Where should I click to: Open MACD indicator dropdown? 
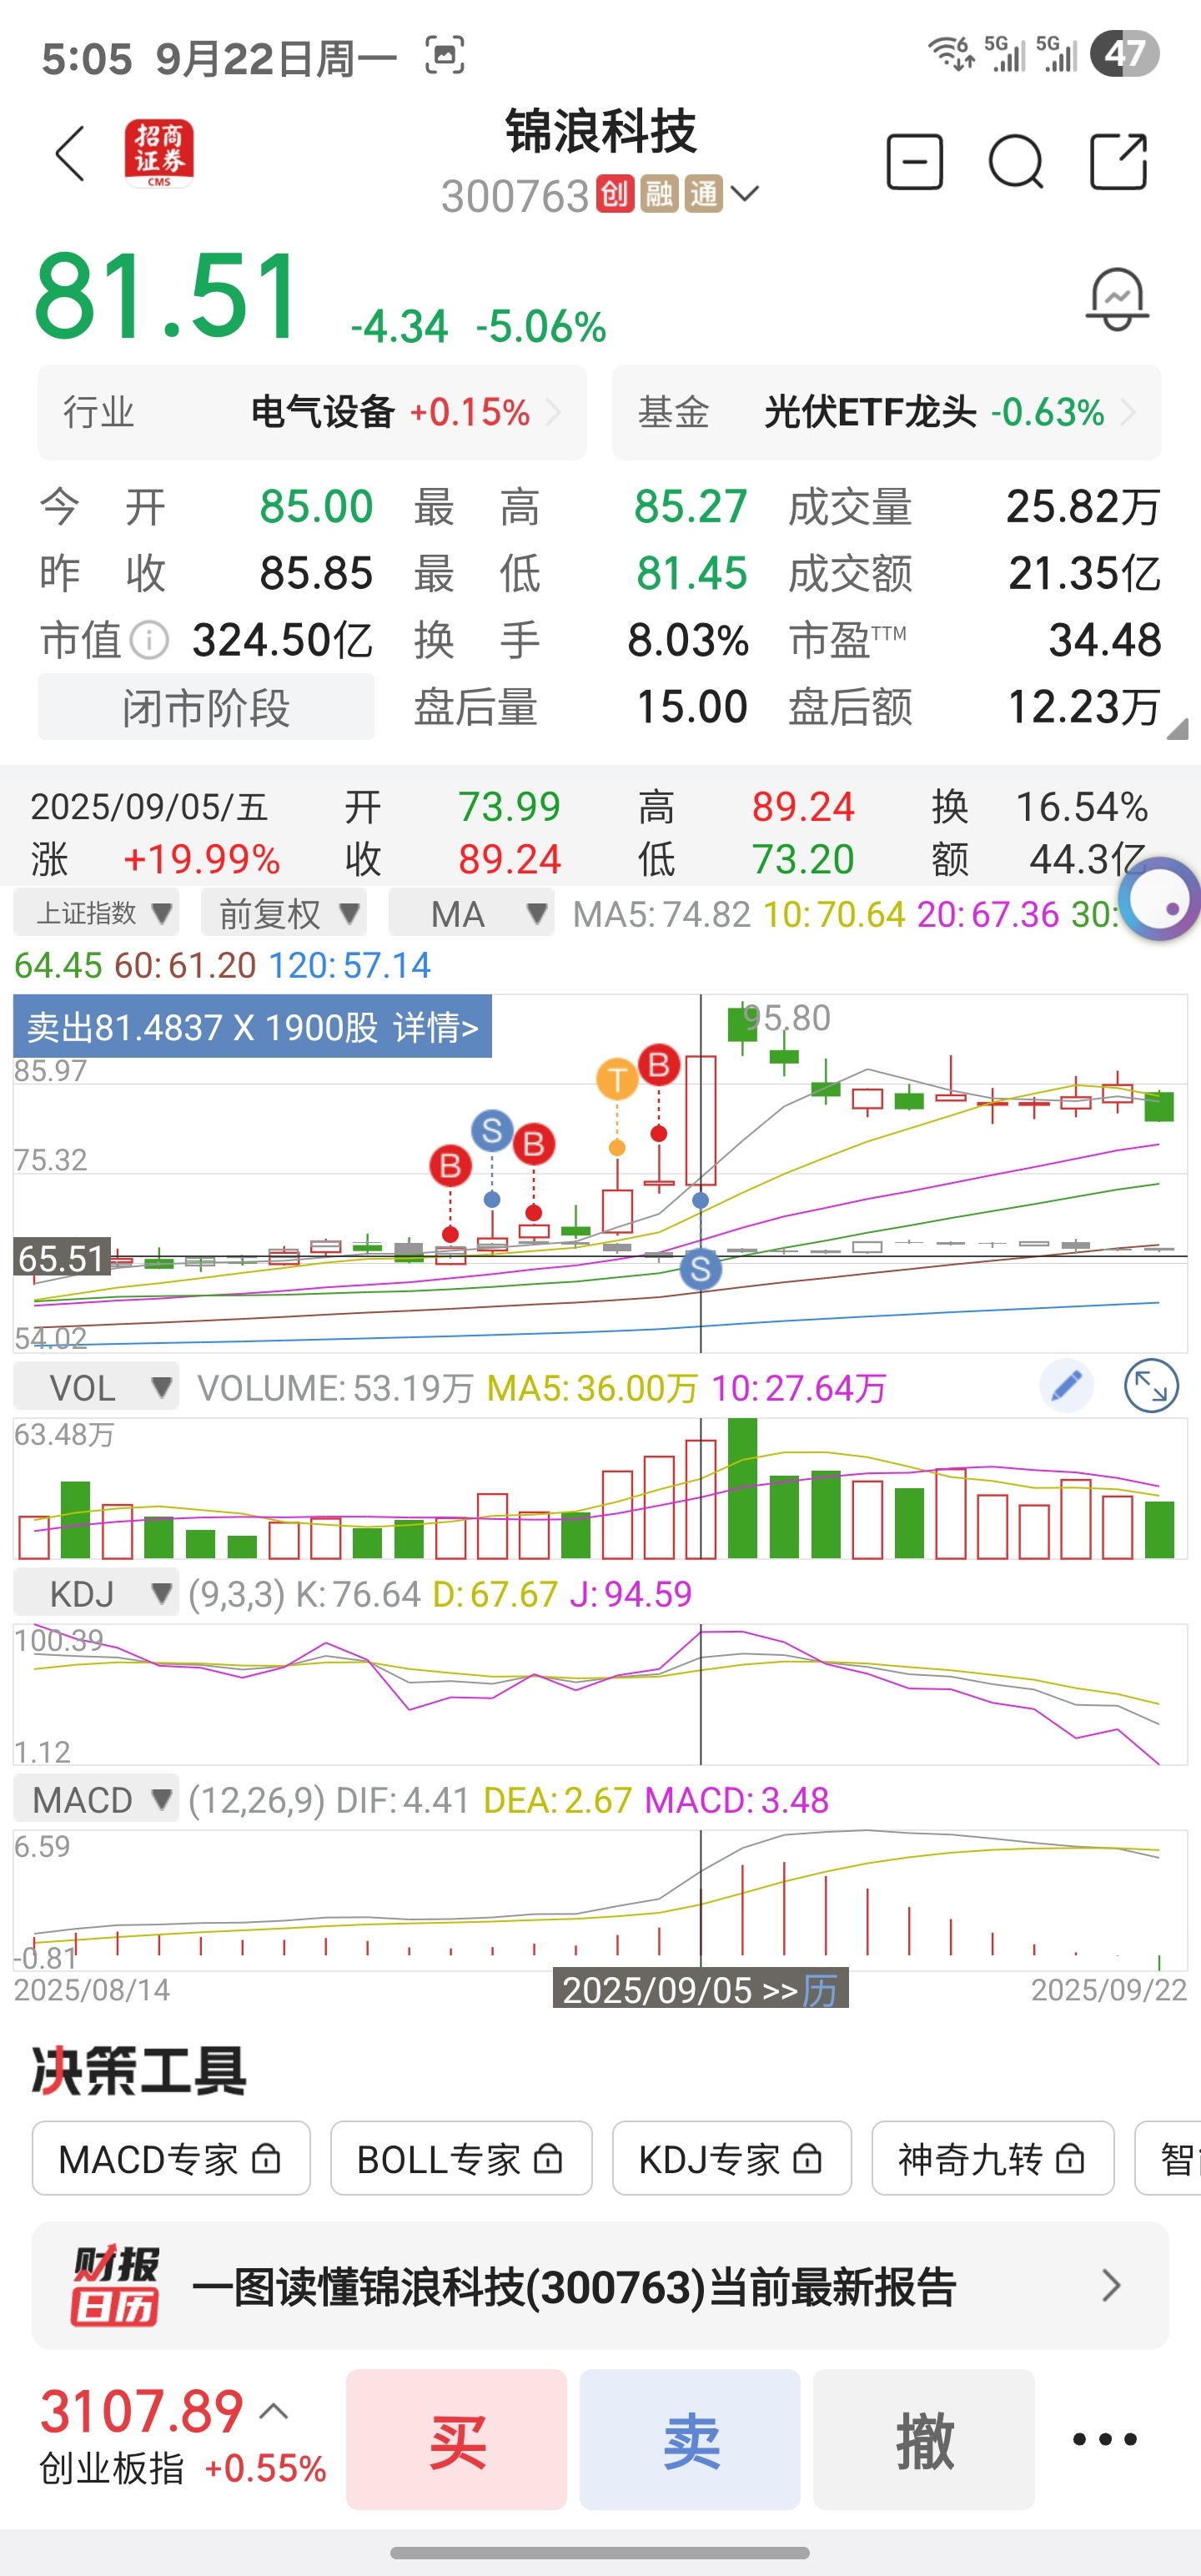pyautogui.click(x=96, y=1799)
